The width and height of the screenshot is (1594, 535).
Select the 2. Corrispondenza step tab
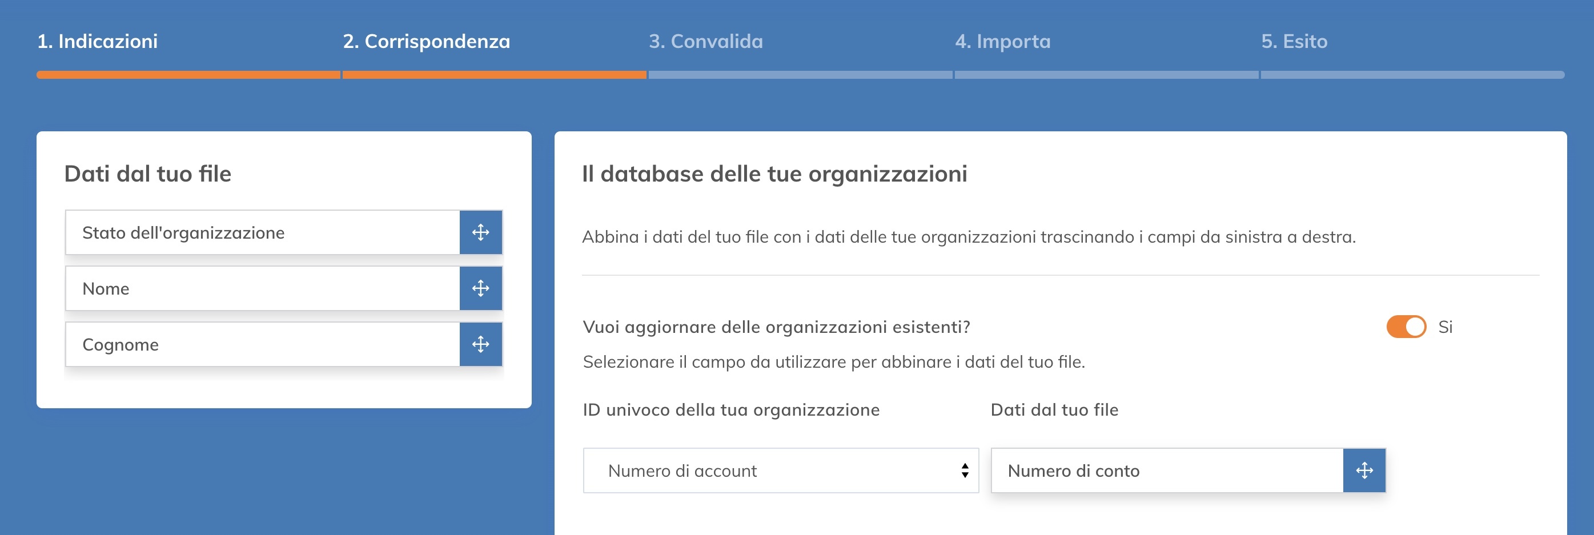click(x=427, y=42)
